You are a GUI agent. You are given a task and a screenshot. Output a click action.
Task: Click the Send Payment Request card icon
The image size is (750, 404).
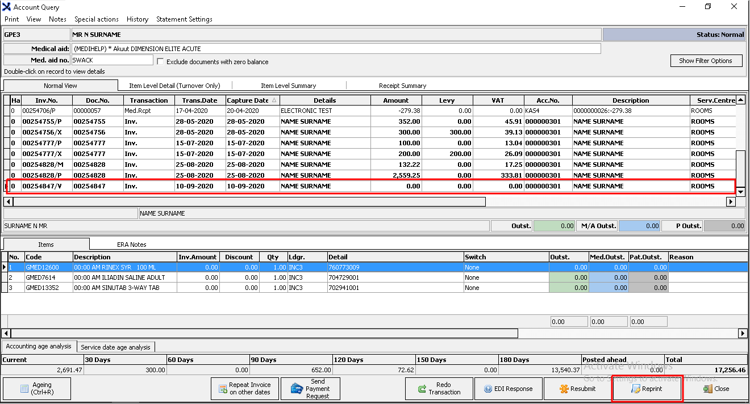pos(296,389)
